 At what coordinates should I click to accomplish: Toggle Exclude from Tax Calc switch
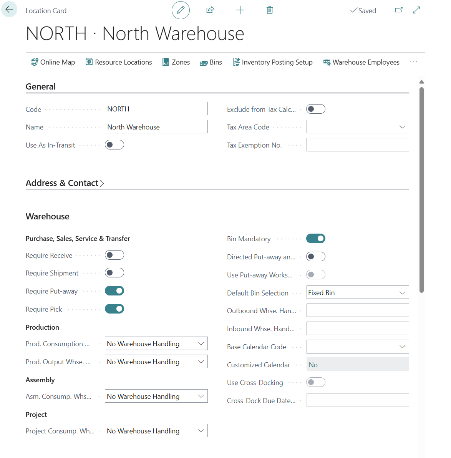316,109
